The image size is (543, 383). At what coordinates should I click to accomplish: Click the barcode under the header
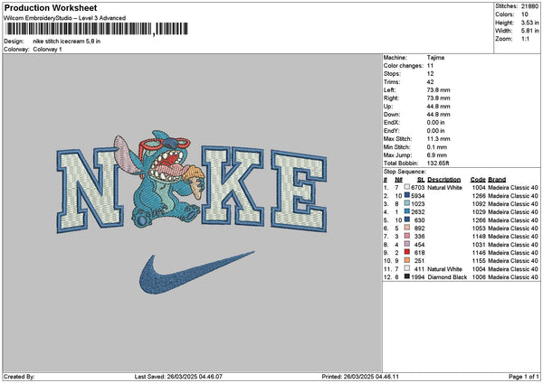96,29
